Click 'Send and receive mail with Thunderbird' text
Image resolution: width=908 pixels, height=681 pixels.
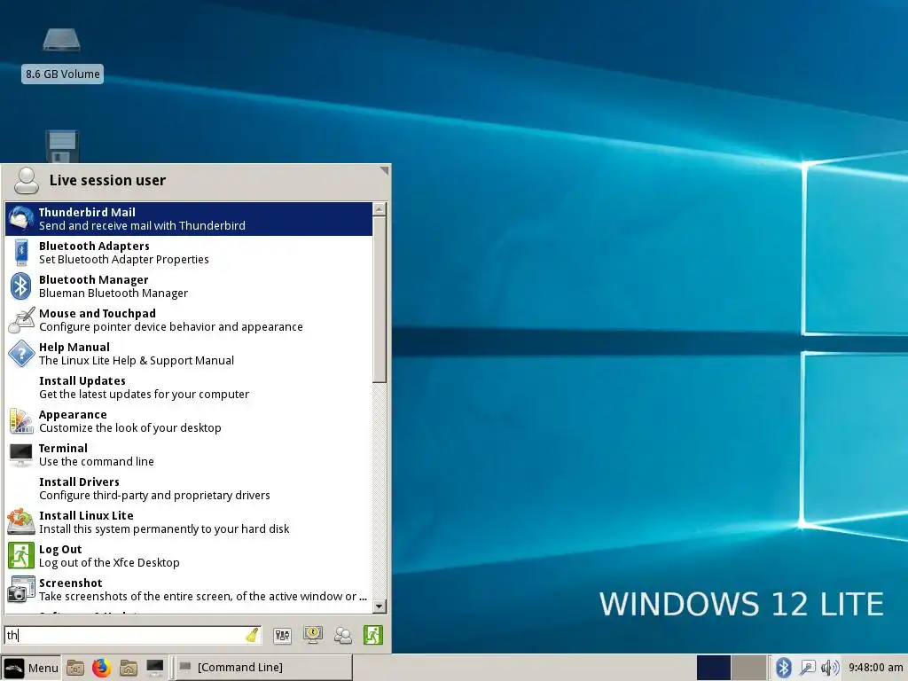(x=142, y=226)
